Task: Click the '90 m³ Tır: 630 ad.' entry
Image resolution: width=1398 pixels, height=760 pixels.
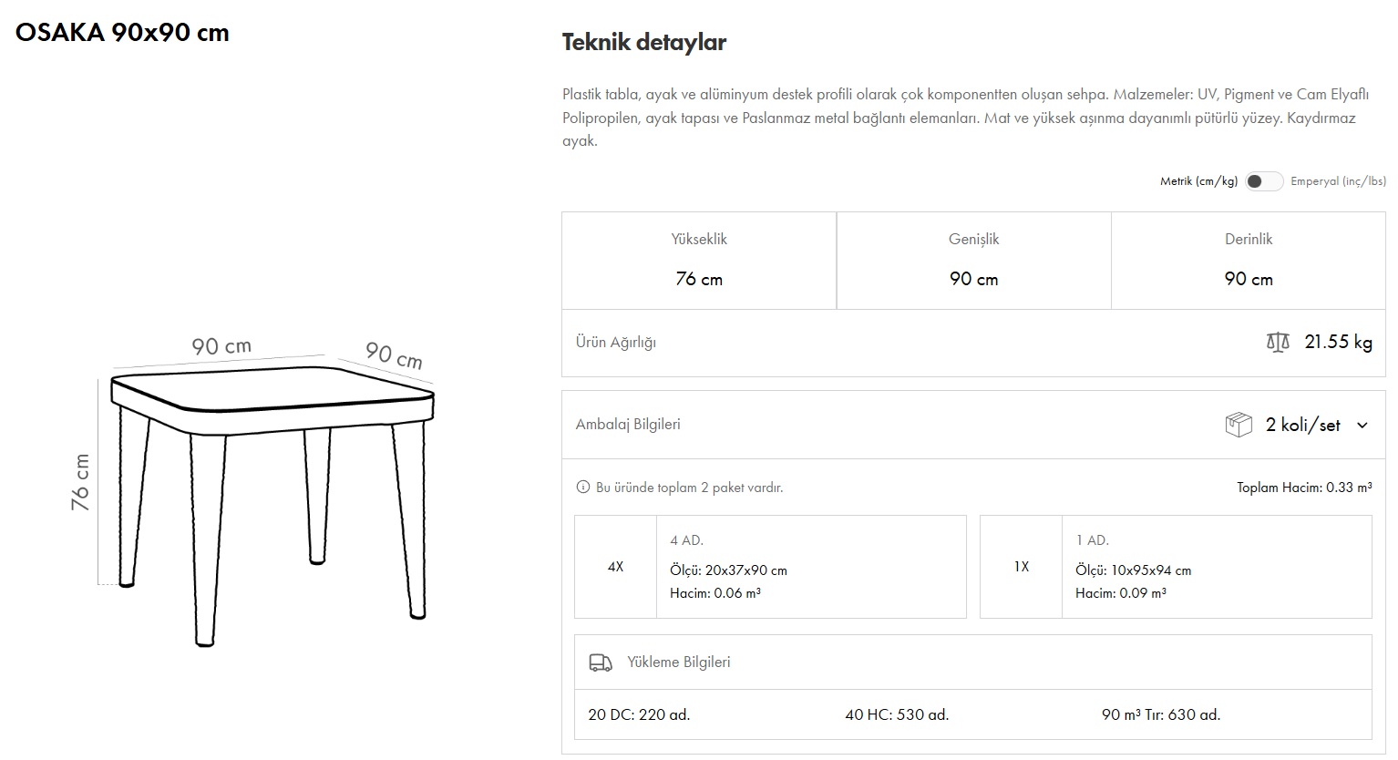Action: tap(1160, 715)
